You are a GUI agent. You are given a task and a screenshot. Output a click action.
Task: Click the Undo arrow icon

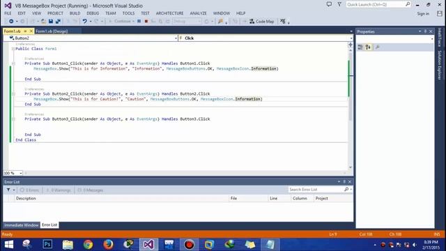(x=84, y=22)
